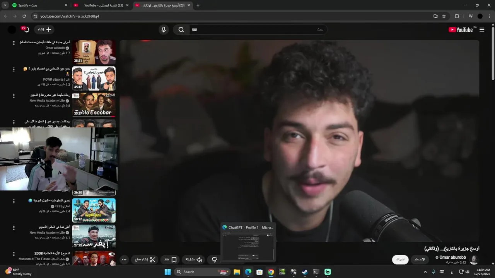Open options menu for the POWR eSports video
Screen dimensions: 495x278
pyautogui.click(x=14, y=69)
